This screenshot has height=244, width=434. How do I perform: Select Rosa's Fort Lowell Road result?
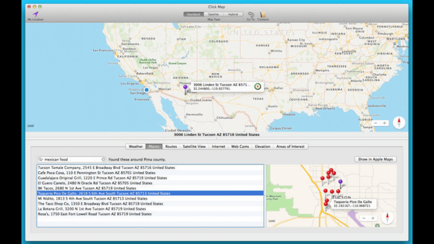tap(150, 214)
